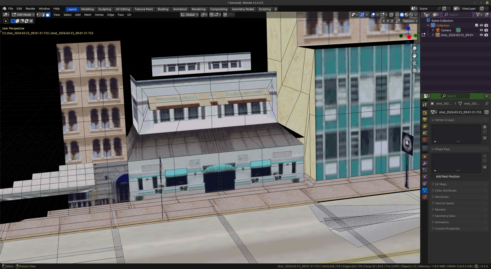Add a new vertex group with plus button
This screenshot has width=491, height=269.
485,127
